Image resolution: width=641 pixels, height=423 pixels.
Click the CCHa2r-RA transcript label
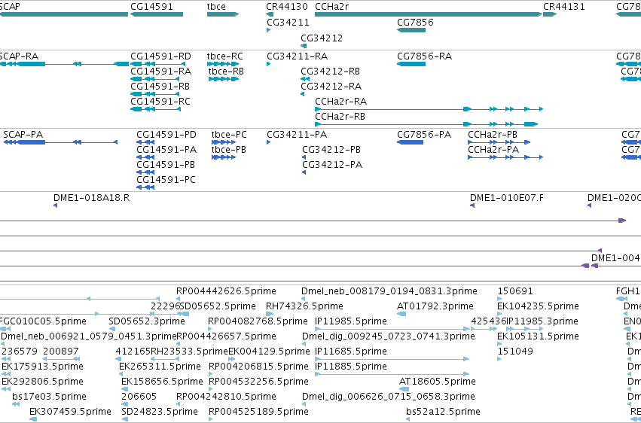click(341, 102)
